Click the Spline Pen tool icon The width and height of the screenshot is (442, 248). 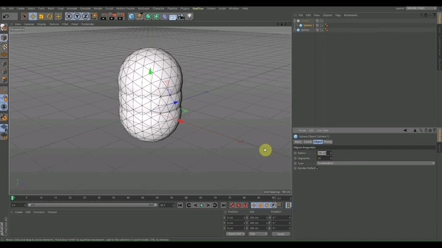pos(140,16)
